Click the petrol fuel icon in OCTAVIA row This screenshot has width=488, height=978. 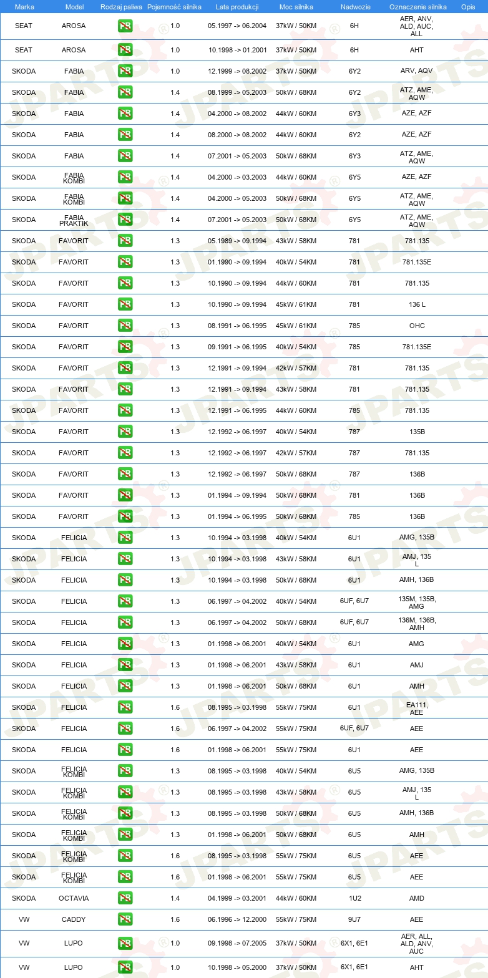[x=125, y=898]
